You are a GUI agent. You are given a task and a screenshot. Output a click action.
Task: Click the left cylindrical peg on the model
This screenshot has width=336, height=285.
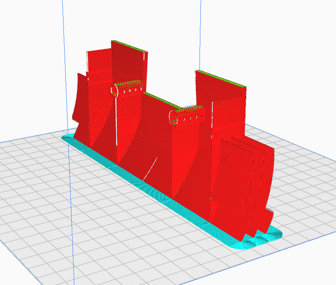[127, 88]
